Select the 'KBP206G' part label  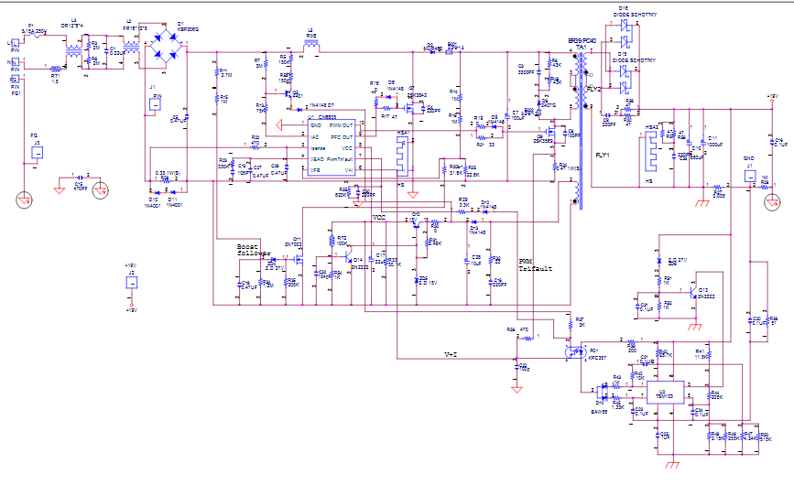click(188, 29)
